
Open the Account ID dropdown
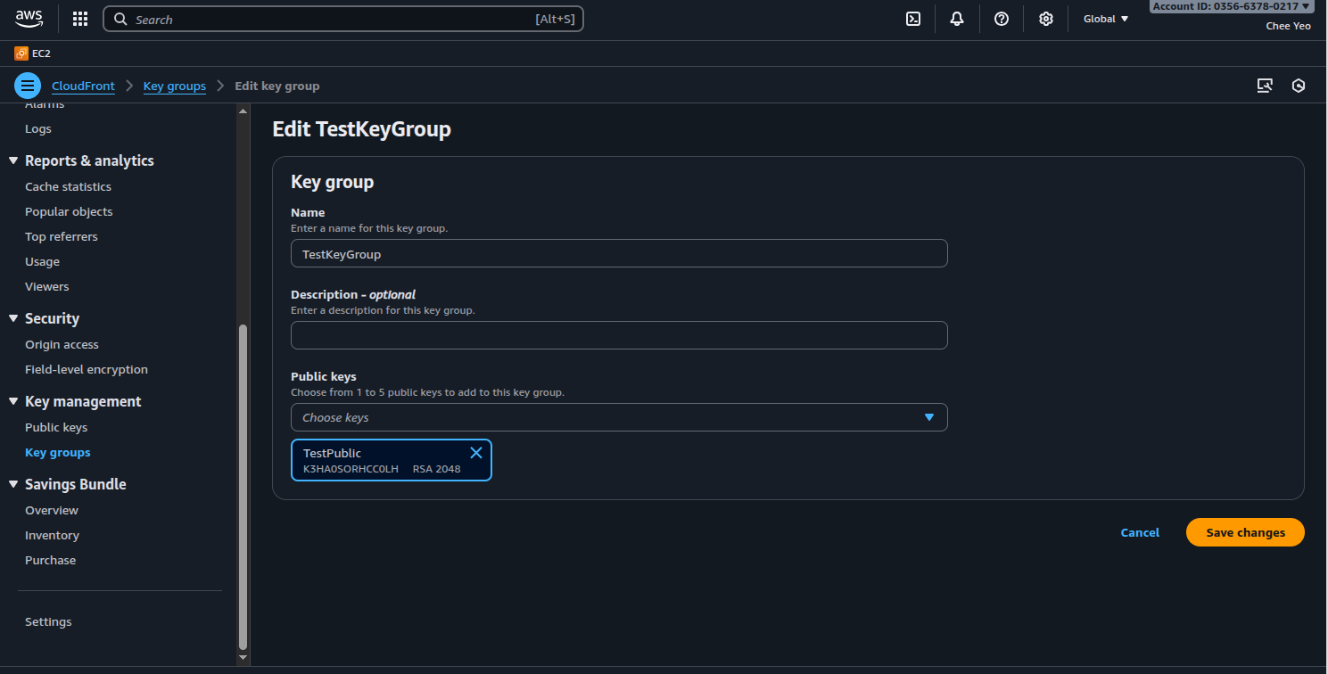coord(1232,6)
